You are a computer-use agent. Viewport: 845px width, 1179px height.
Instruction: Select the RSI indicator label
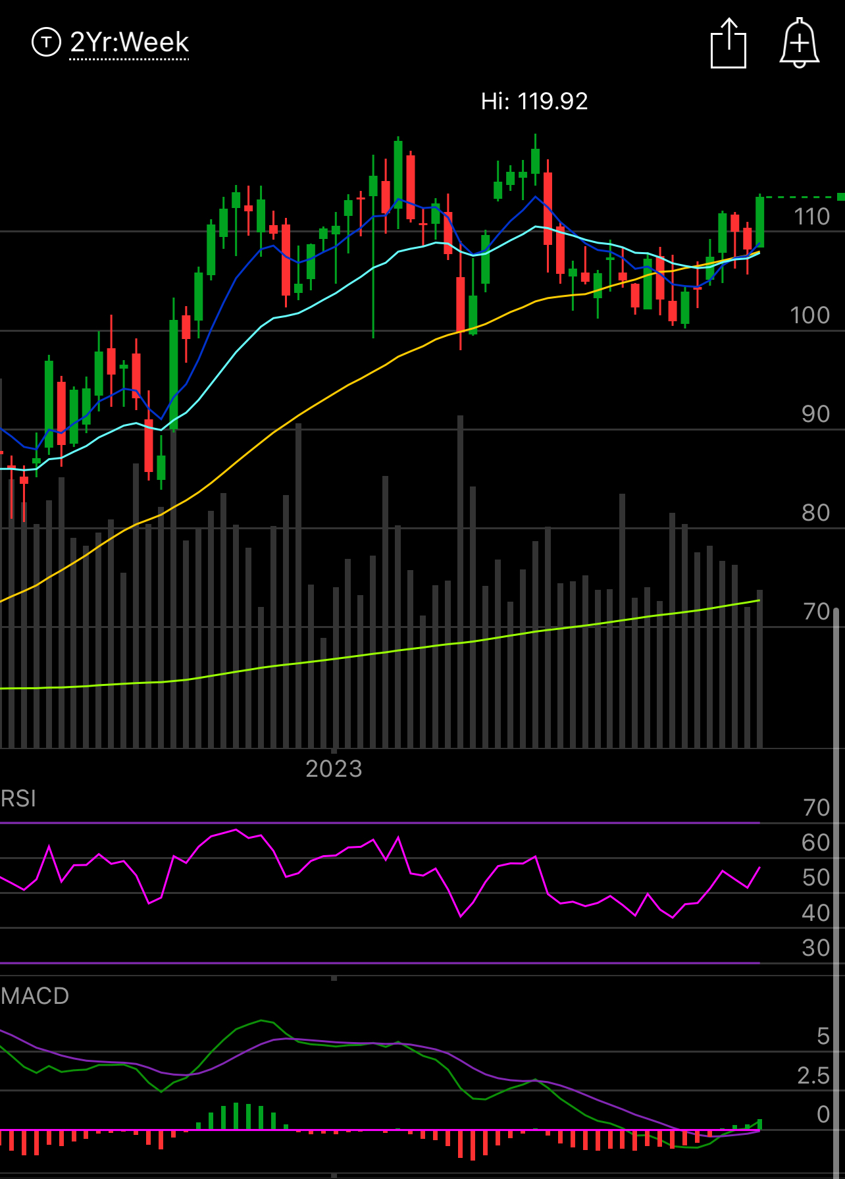pyautogui.click(x=18, y=799)
